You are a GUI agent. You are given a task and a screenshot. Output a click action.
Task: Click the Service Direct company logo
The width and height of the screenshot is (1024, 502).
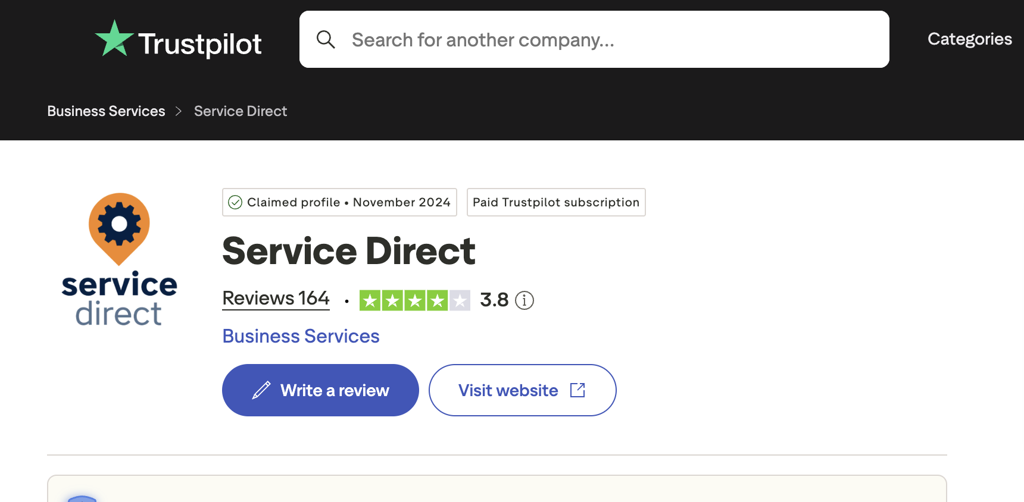coord(119,259)
